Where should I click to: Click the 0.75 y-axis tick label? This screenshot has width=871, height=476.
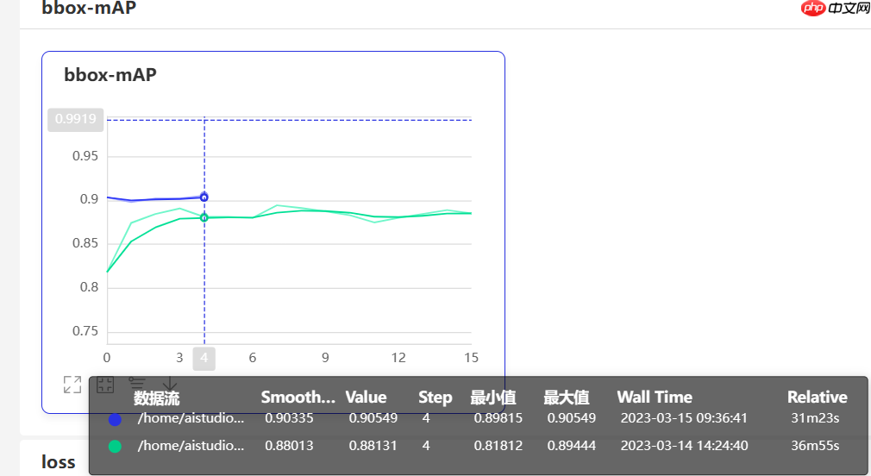85,332
